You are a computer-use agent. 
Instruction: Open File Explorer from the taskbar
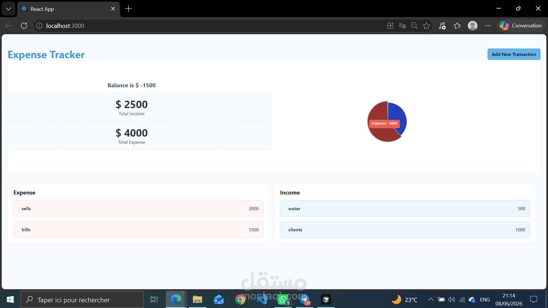(197, 299)
